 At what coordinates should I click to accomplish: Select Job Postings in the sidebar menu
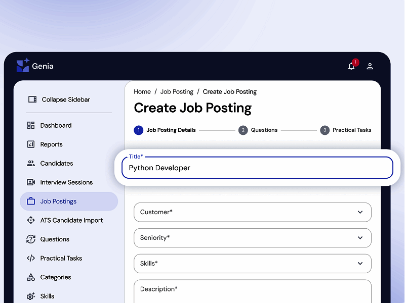[57, 201]
